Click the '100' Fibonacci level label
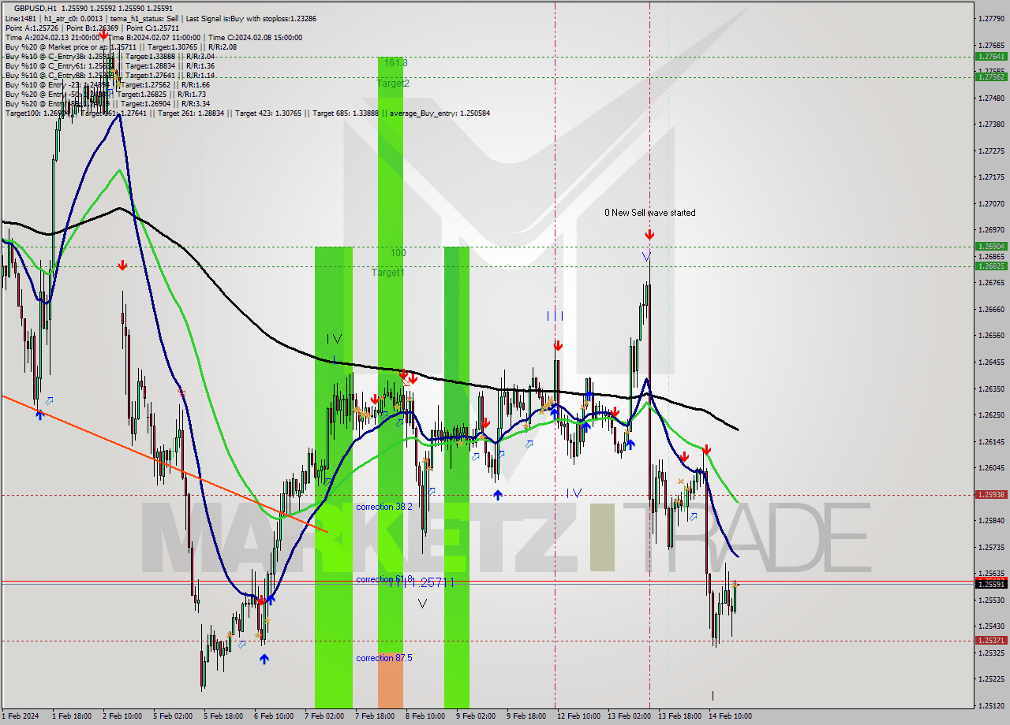 [x=398, y=253]
